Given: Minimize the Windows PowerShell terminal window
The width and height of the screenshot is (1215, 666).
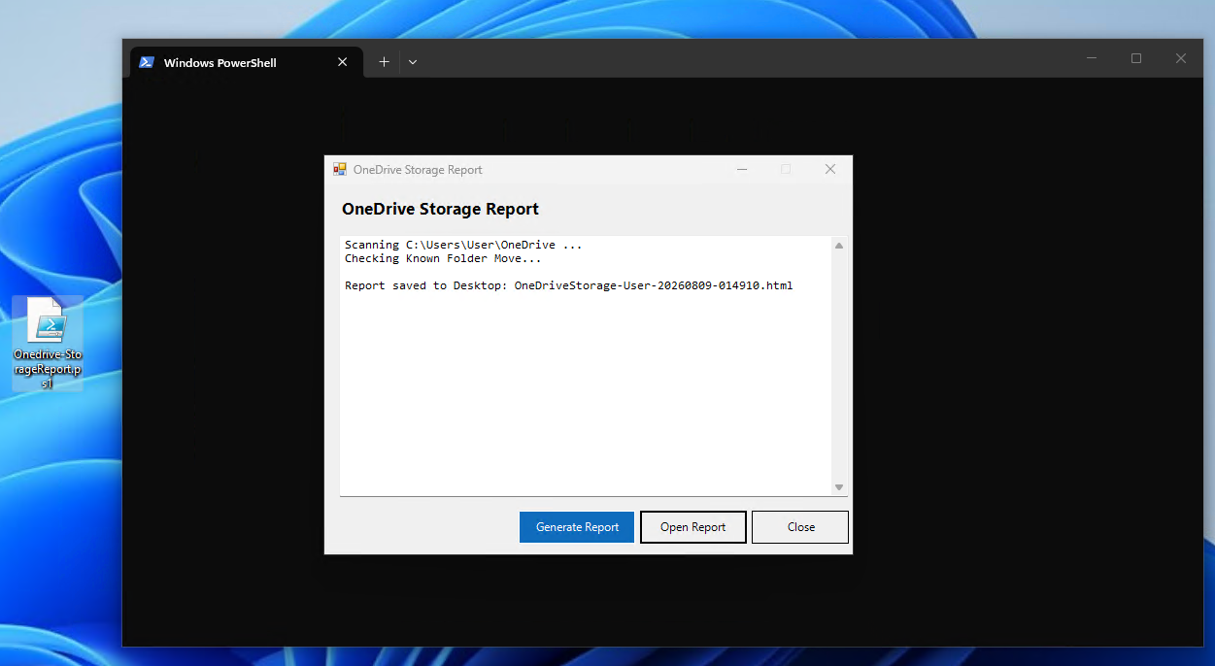Looking at the screenshot, I should (1092, 58).
